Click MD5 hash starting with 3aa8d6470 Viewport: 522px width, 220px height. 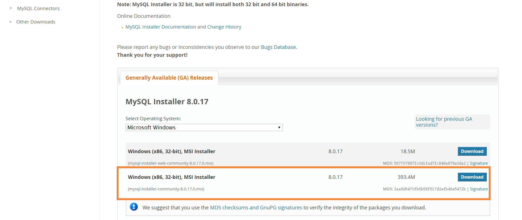tap(430, 189)
